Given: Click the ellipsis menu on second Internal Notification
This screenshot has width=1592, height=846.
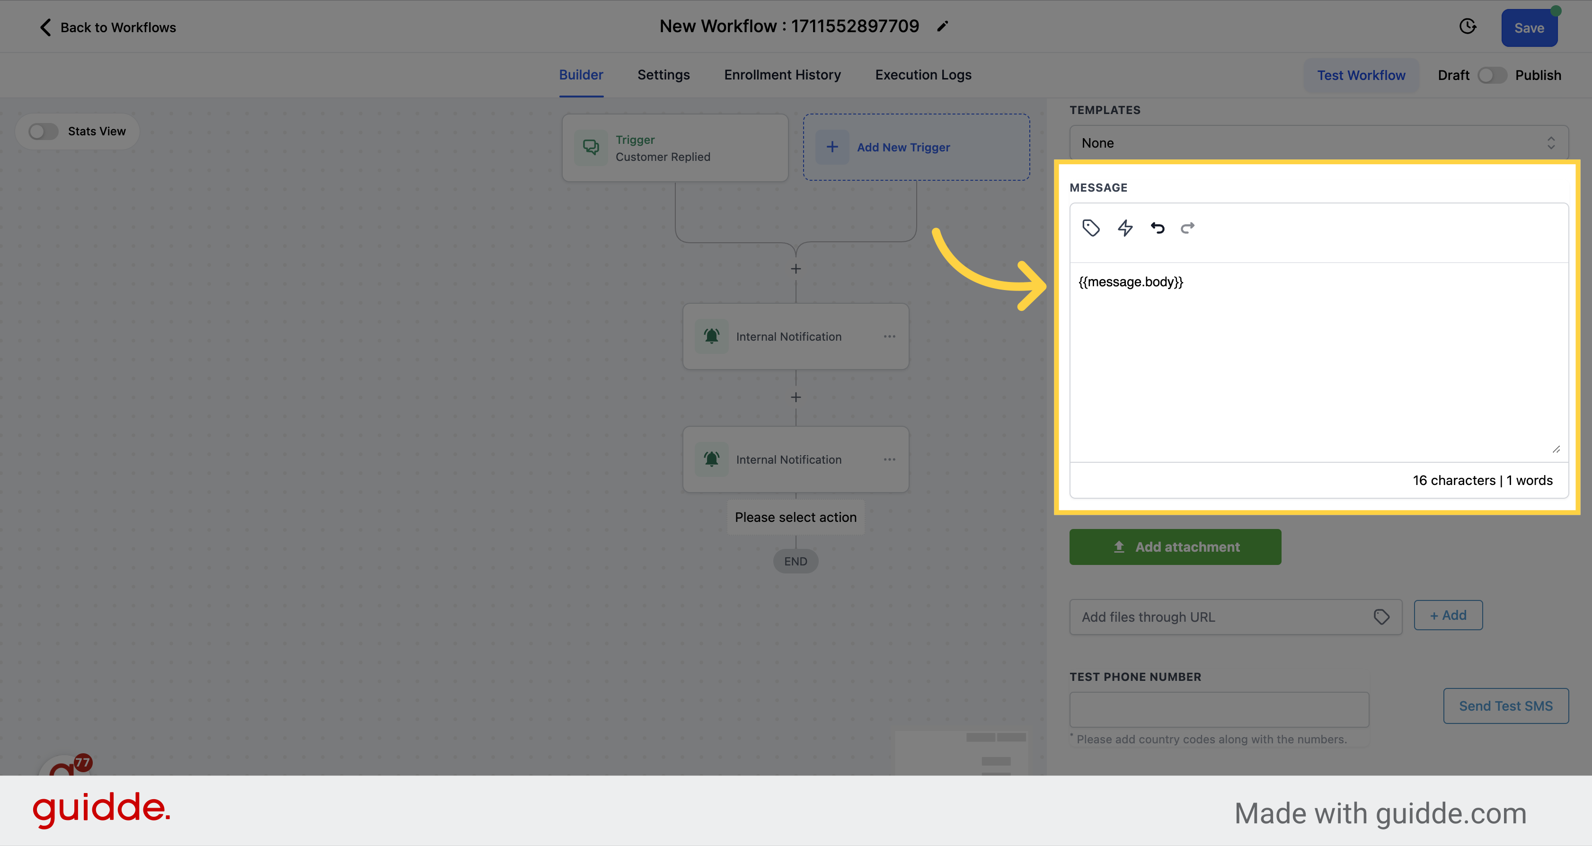Looking at the screenshot, I should (889, 460).
